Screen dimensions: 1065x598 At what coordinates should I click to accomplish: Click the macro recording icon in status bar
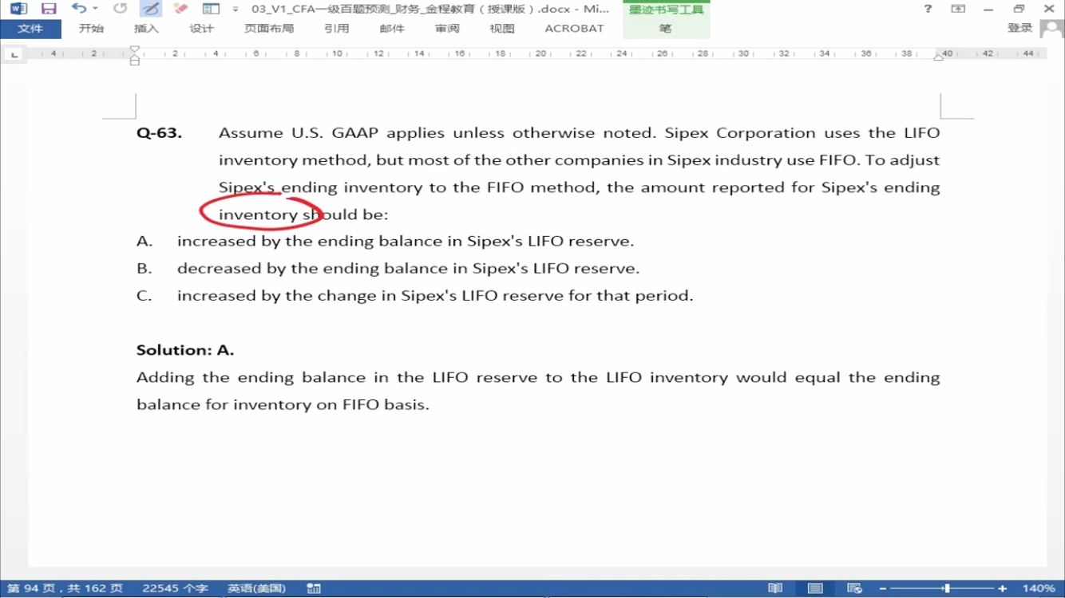tap(314, 588)
